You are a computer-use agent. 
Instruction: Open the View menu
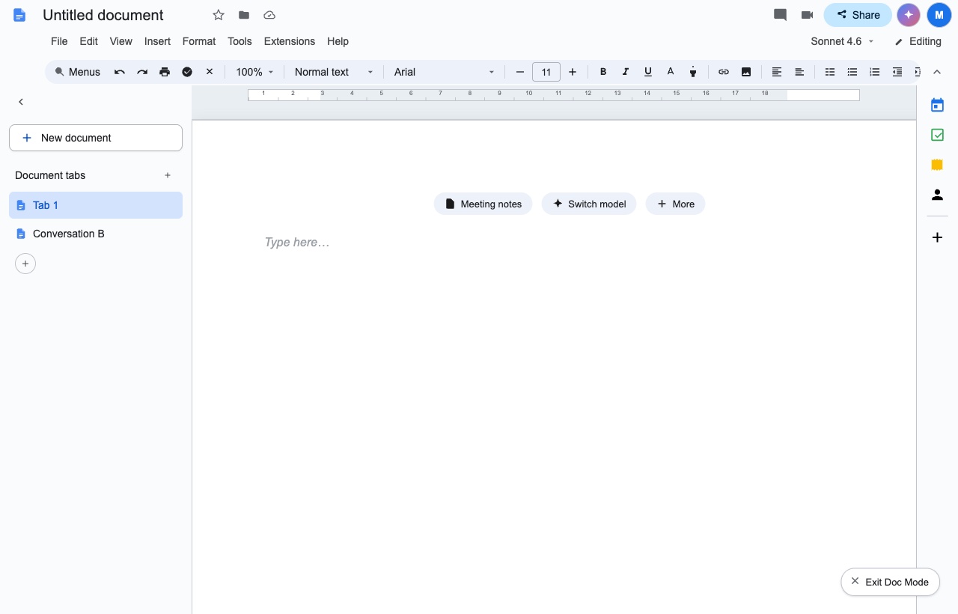pos(120,41)
